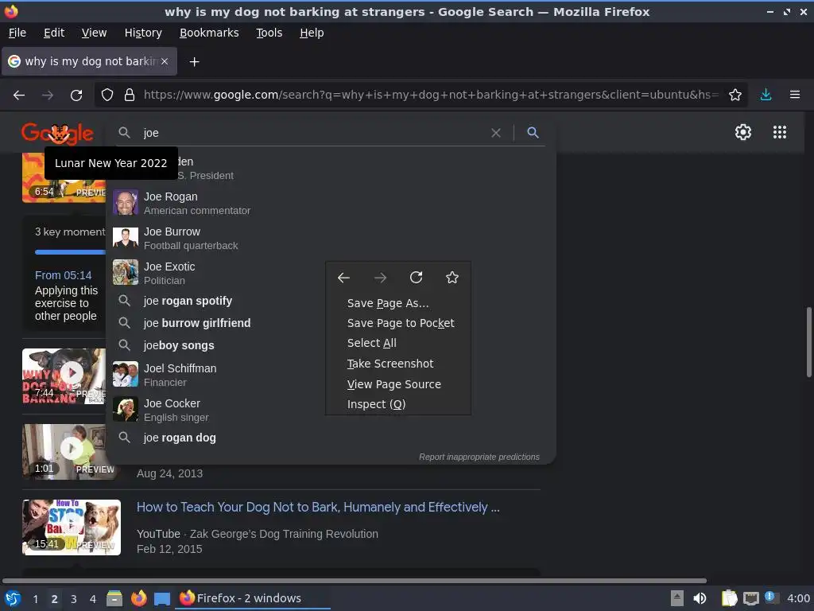Screen dimensions: 814x611
Task: Select the Joe Exotic suggestion
Action: click(330, 273)
